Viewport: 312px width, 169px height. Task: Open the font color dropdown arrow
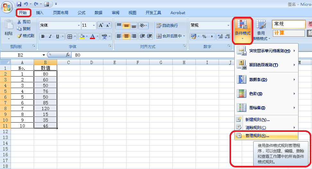97,36
